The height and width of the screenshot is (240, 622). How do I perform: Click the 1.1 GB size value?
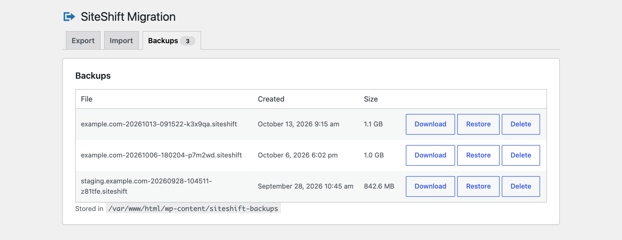click(x=373, y=124)
